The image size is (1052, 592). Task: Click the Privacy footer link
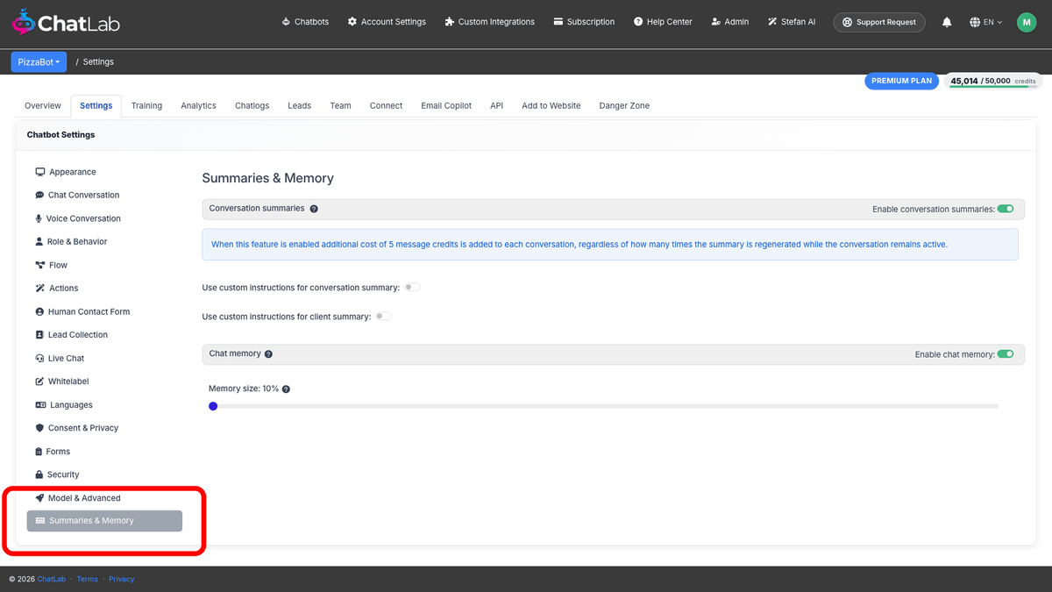[x=122, y=579]
